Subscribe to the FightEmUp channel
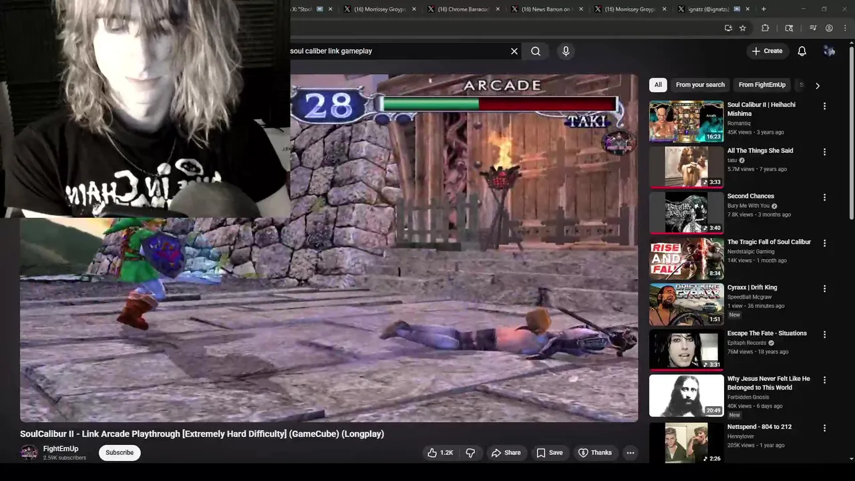 (x=120, y=452)
